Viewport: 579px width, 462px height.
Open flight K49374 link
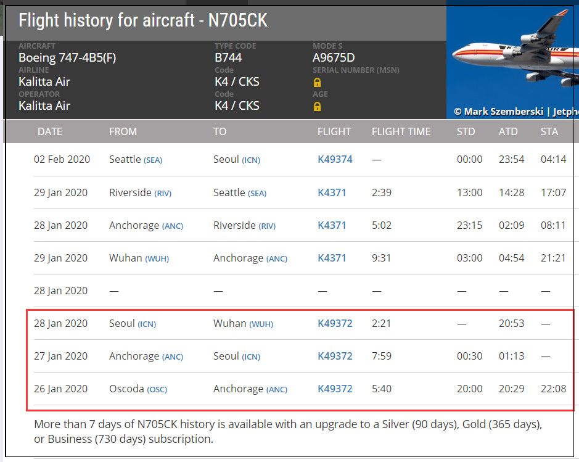pos(335,159)
